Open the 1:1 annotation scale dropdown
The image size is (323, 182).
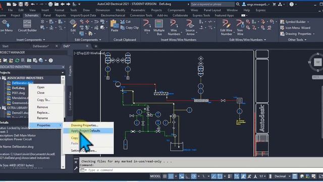point(262,176)
